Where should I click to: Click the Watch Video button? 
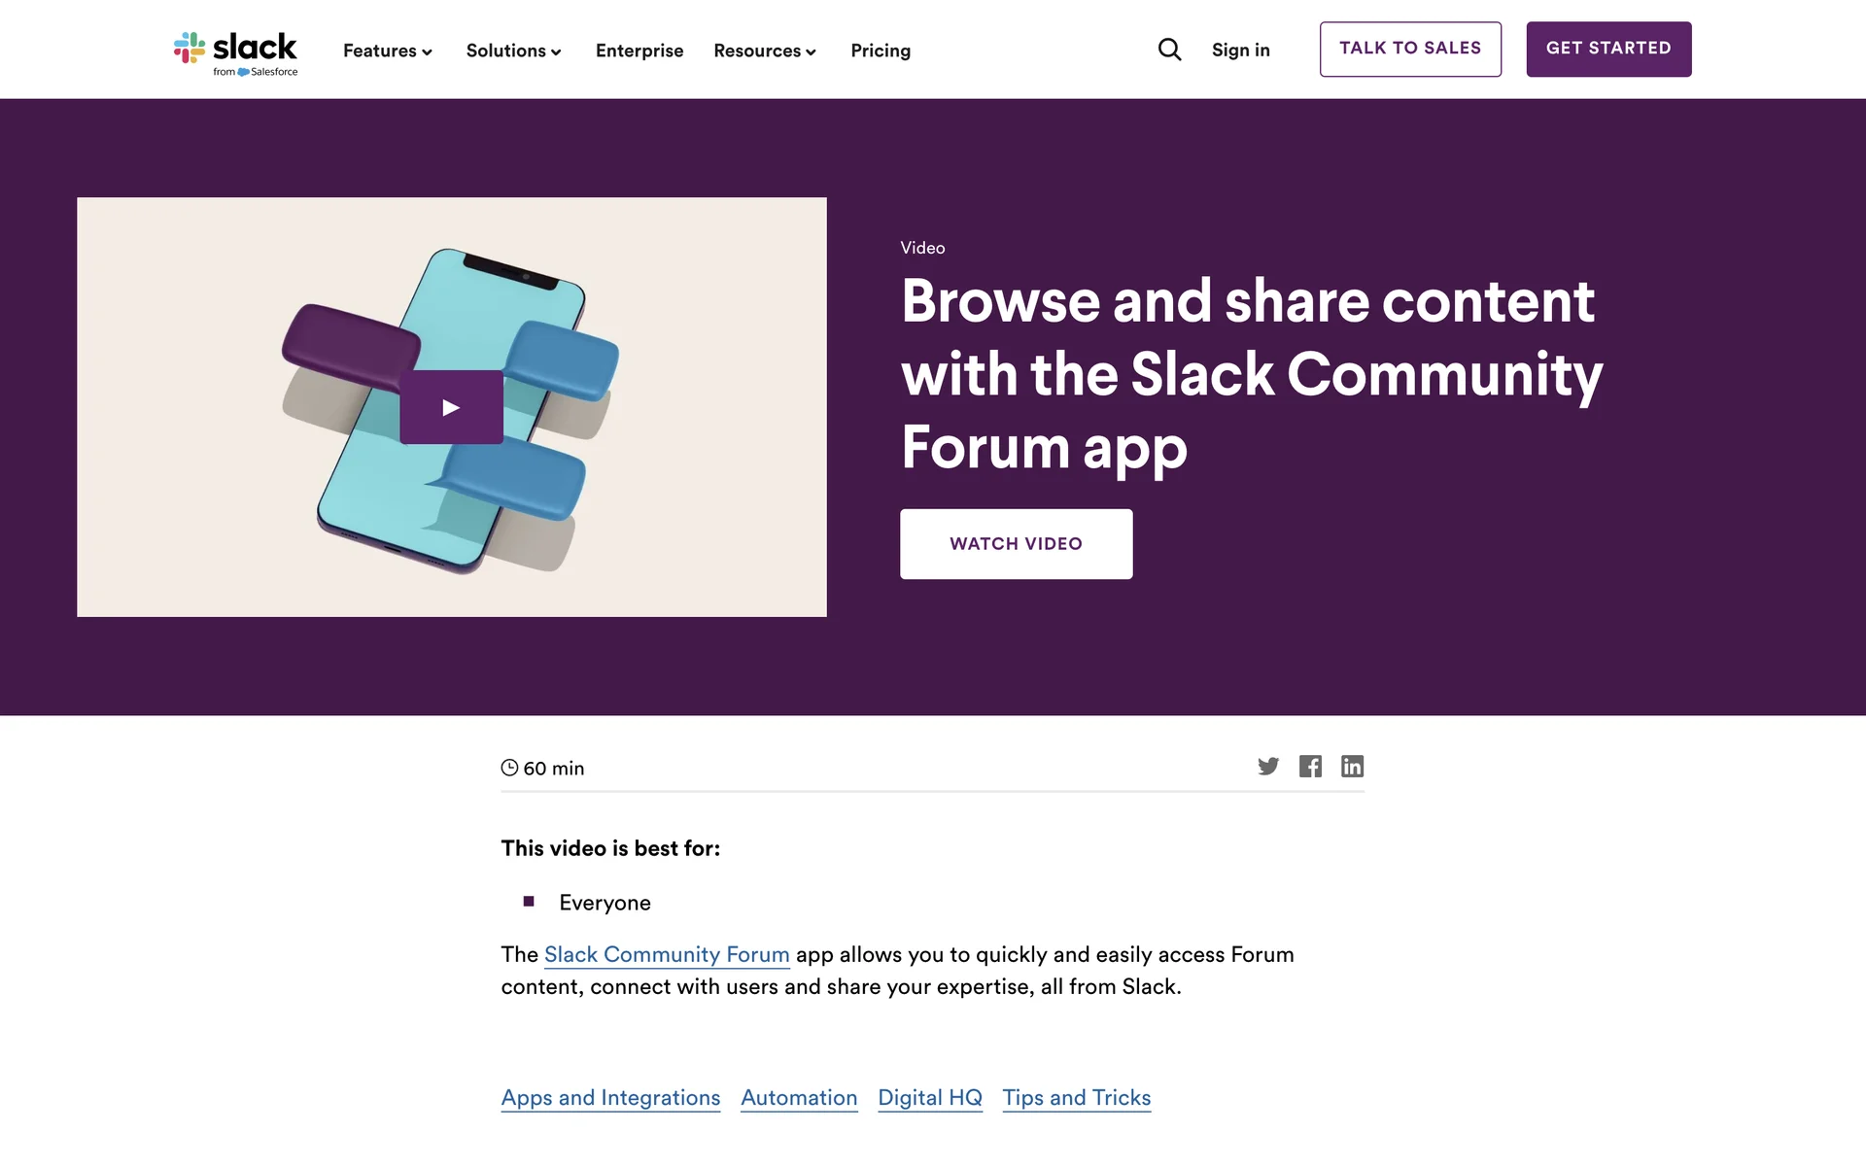click(1016, 544)
